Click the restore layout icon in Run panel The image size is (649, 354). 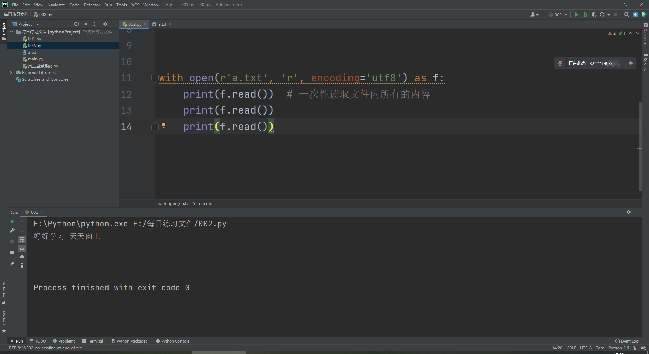12,253
